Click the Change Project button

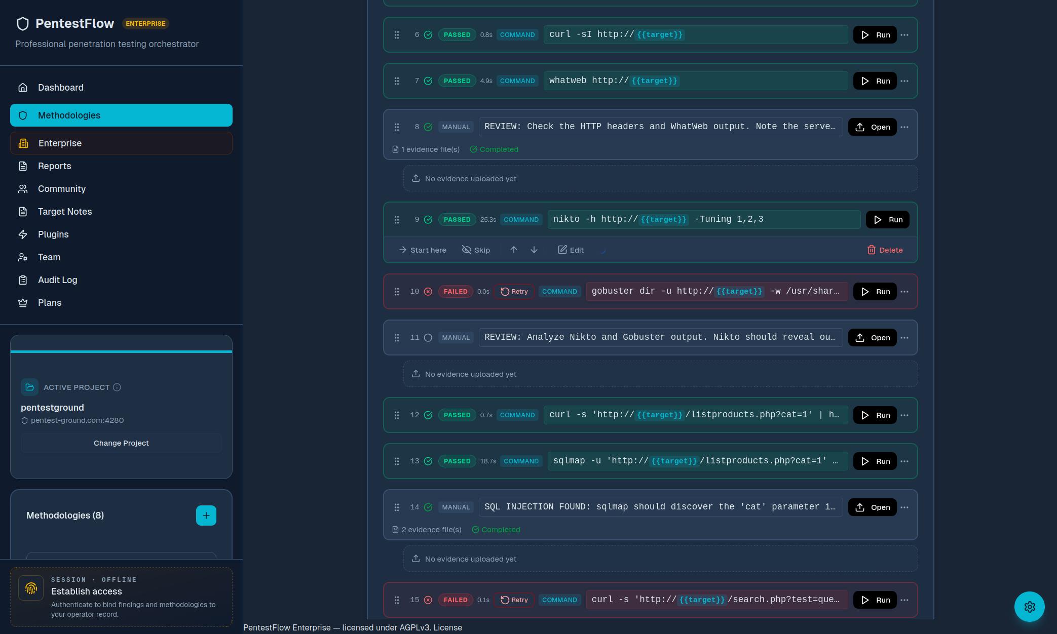point(121,443)
